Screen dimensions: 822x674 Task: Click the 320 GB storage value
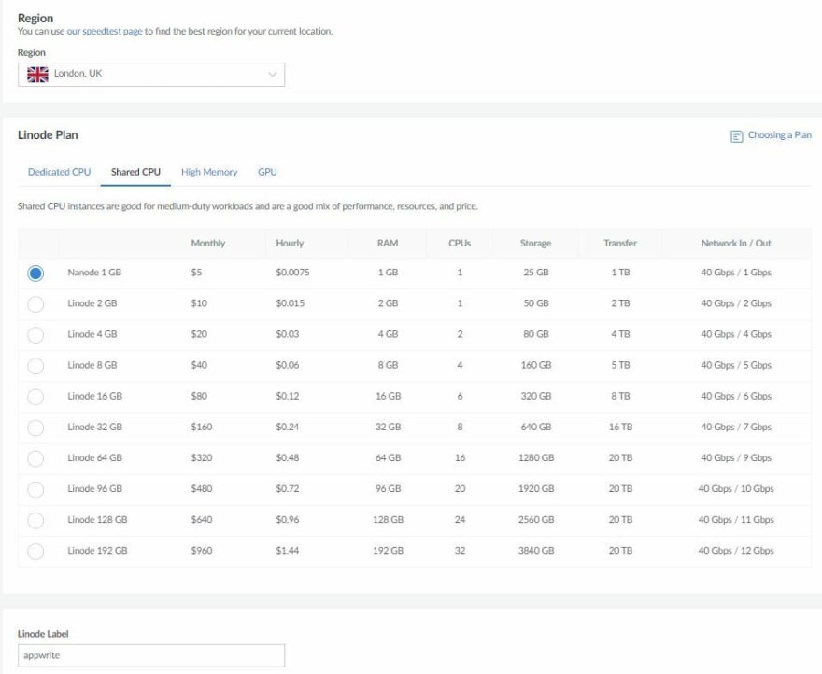pos(536,396)
